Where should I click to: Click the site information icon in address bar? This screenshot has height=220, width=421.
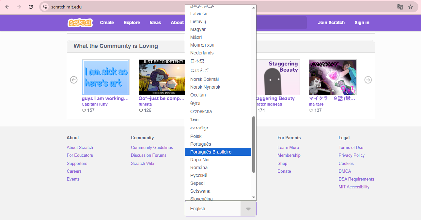pos(45,7)
